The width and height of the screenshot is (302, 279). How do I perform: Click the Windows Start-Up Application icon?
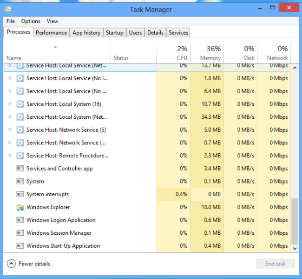click(20, 246)
